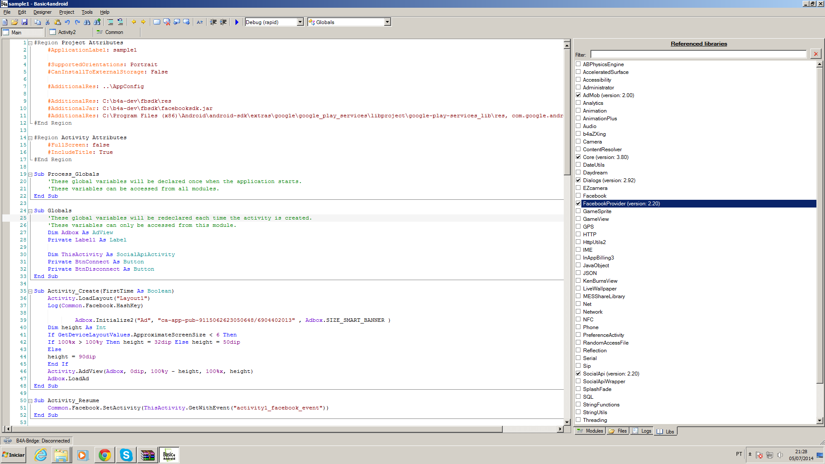Click the library Filter text field
The height and width of the screenshot is (464, 825).
tap(698, 54)
